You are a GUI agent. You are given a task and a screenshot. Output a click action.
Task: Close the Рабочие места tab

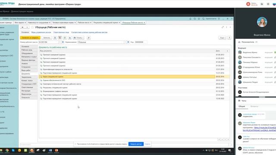[x=91, y=23]
